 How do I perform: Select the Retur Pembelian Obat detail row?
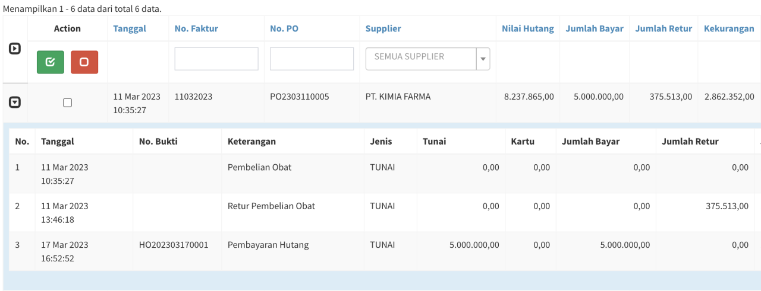click(x=271, y=206)
